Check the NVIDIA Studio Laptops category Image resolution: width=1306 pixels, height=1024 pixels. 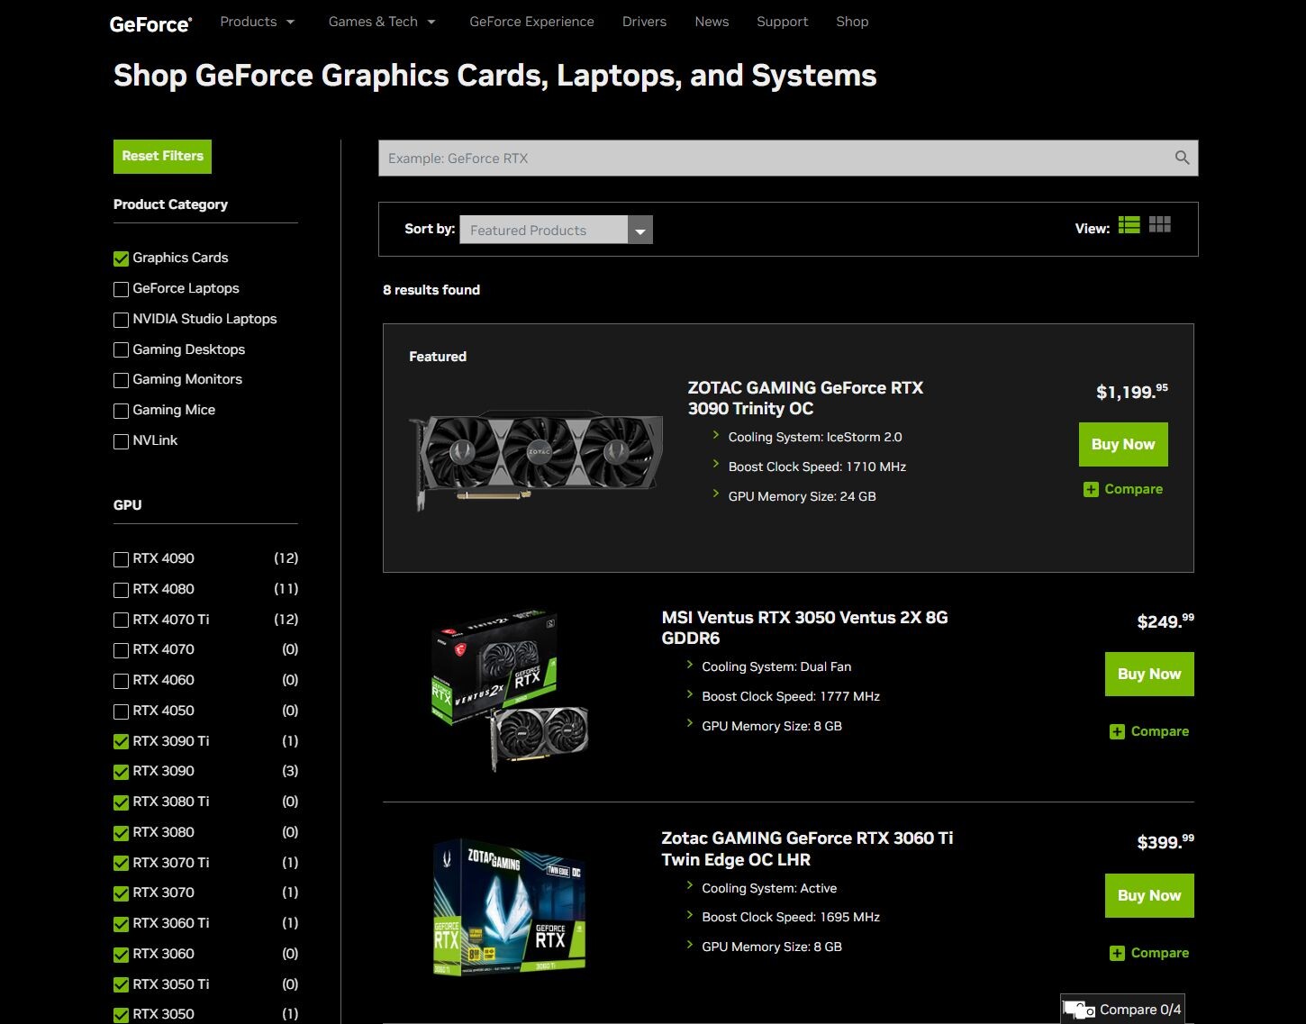[121, 320]
